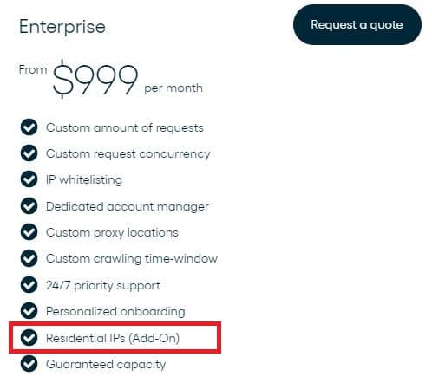Viewport: 432px width, 383px height.
Task: Select the Enterprise plan heading
Action: [62, 27]
